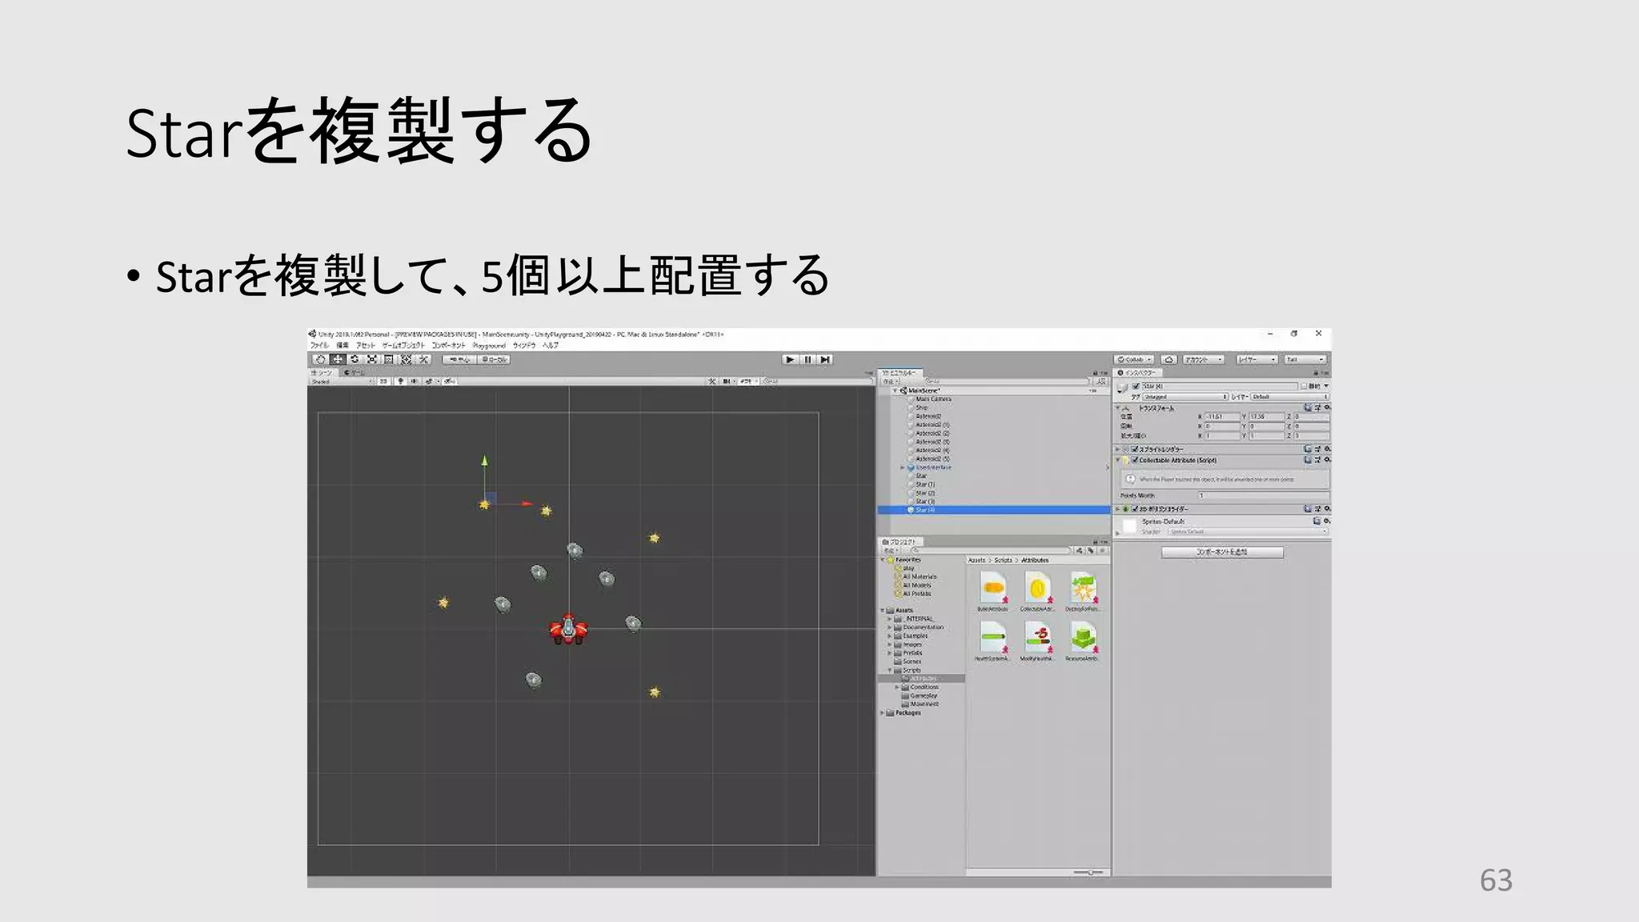Collapse the Transform component foldout
This screenshot has height=922, width=1639.
click(1118, 408)
